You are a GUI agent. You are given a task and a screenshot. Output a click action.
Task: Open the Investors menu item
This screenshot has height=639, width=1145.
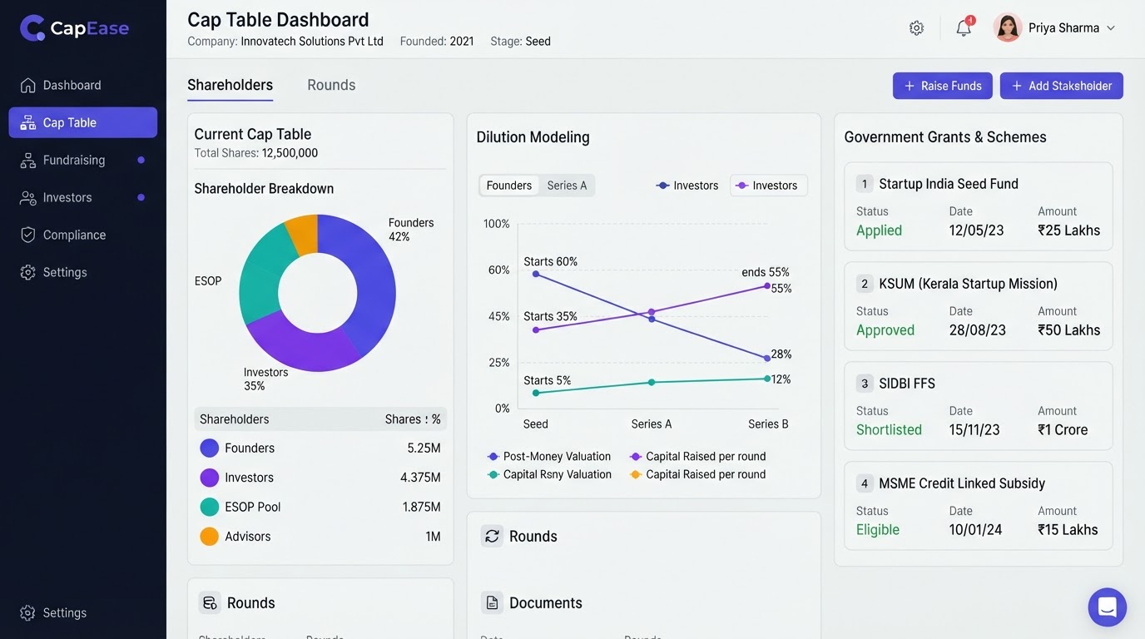pos(82,197)
